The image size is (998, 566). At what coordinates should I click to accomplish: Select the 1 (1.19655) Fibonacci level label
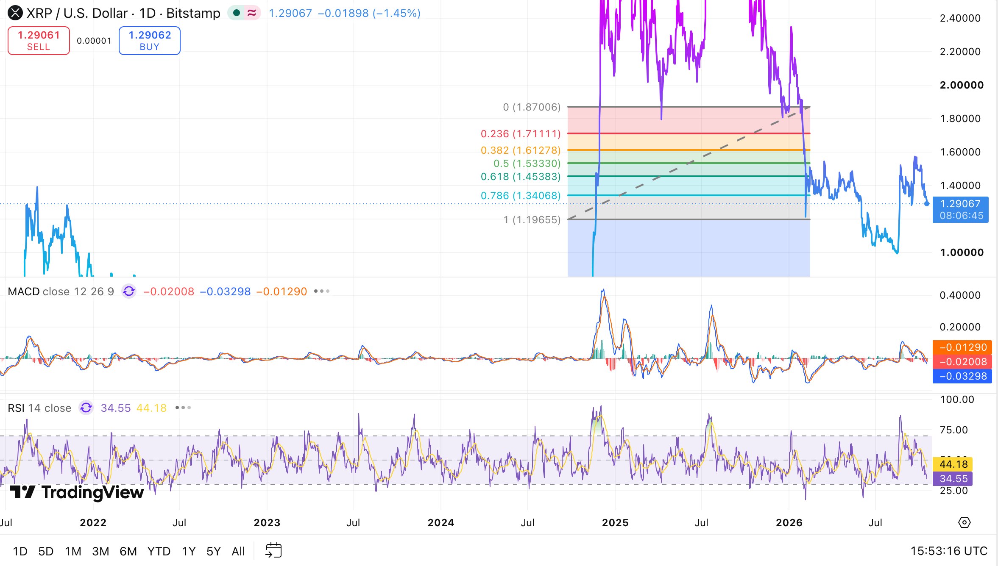pos(532,220)
